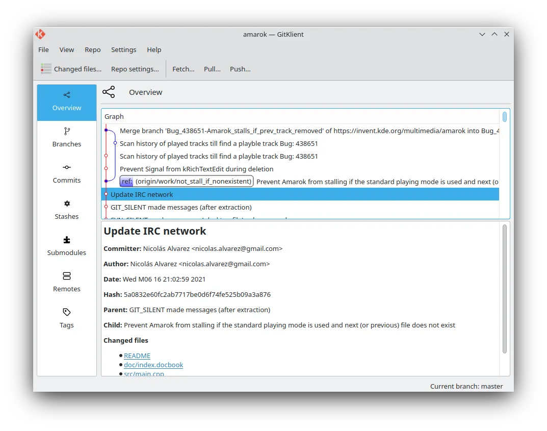Click the GitKlient logo in the title bar
Viewport: 547px width, 431px height.
41,34
